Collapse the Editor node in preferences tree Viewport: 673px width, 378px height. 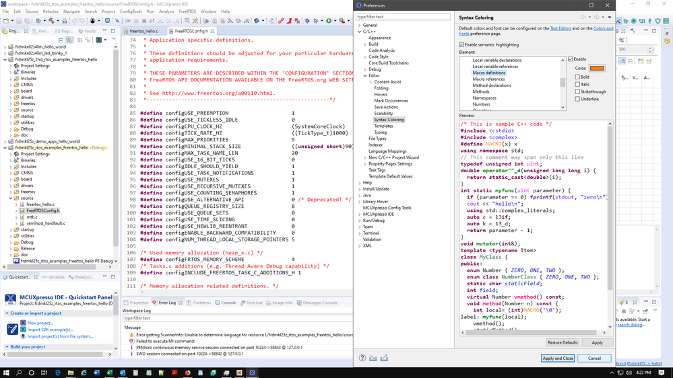pyautogui.click(x=365, y=76)
